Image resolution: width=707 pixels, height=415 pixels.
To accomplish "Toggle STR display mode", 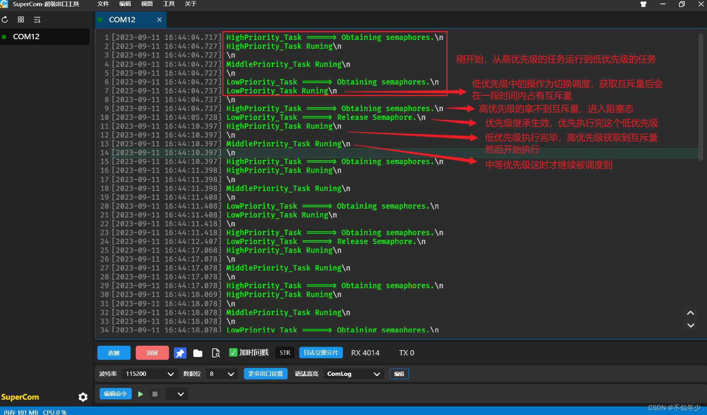I will (285, 353).
